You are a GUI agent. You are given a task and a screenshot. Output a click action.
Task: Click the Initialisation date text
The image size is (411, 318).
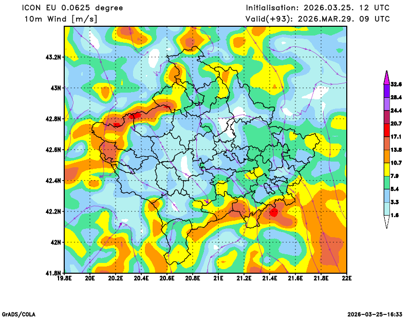(317, 8)
